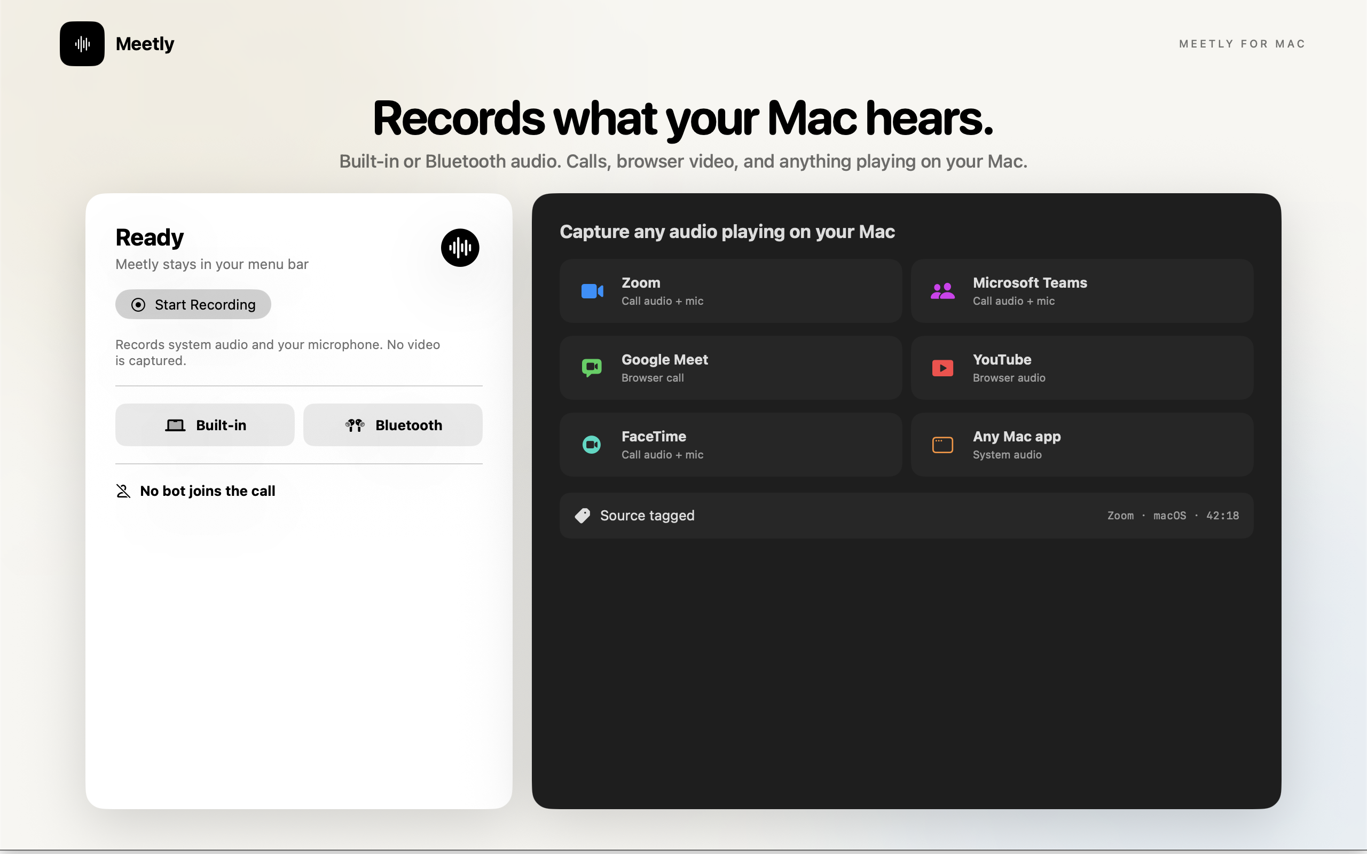Choose the Google Meet browser call card
Viewport: 1367px width, 854px height.
[x=731, y=368]
